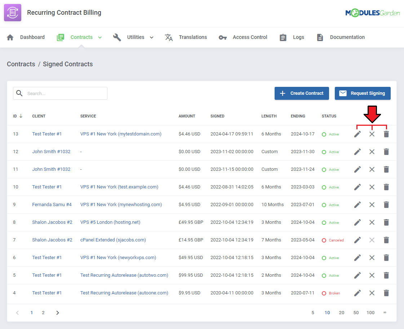
Task: Delete broken contract 4 with the trash icon
Action: [386, 293]
